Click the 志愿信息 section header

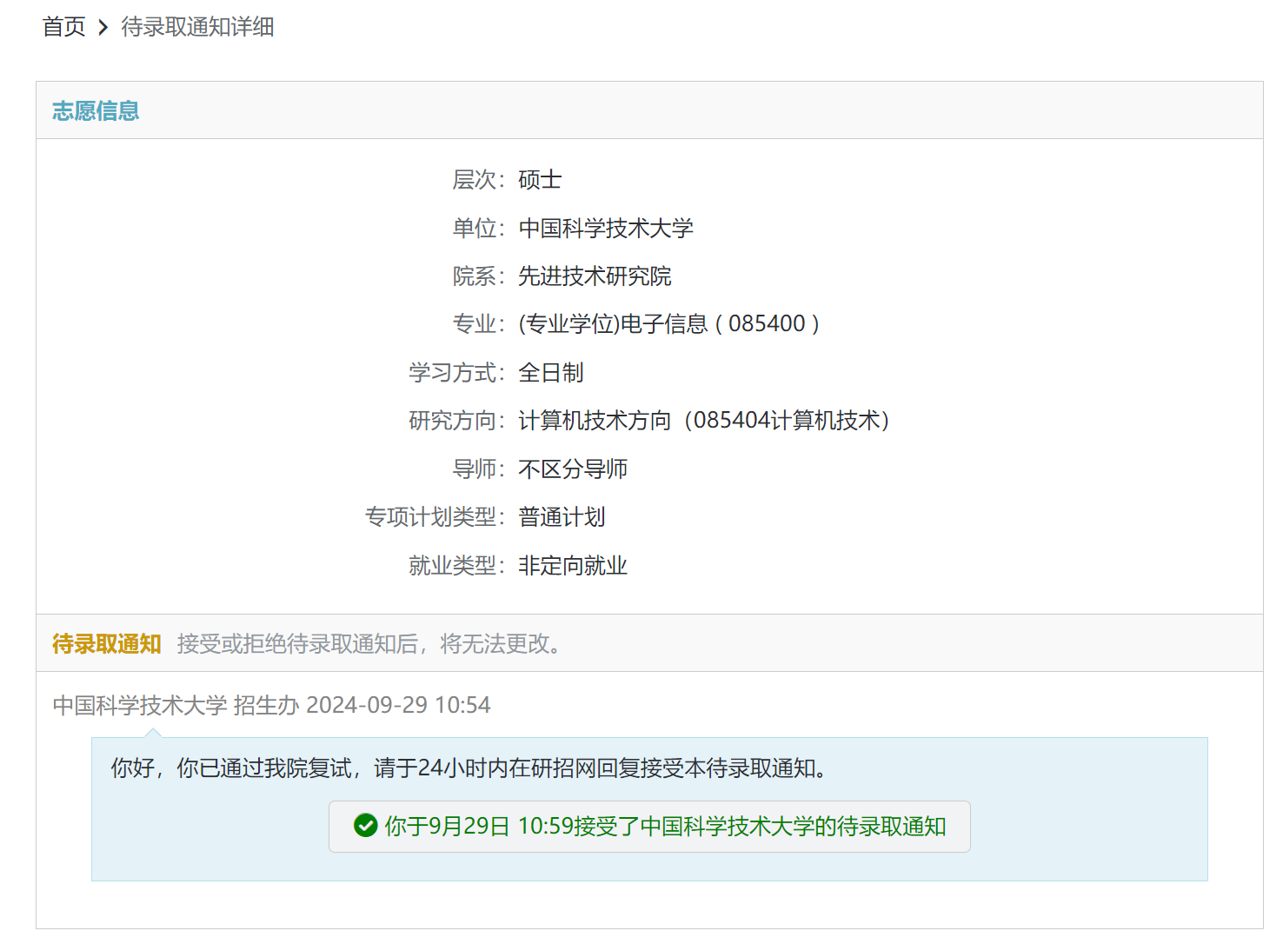pos(96,111)
